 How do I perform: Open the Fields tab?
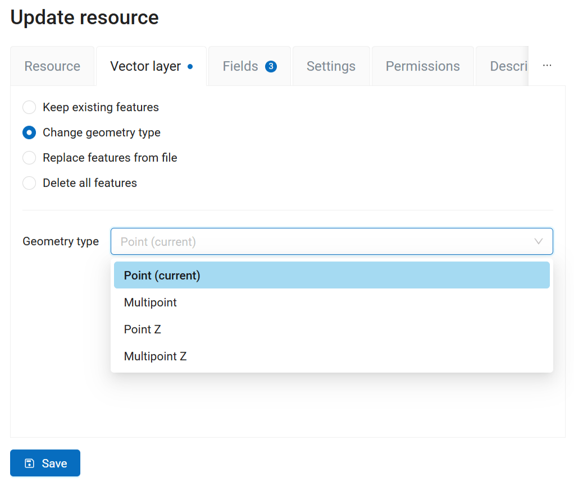pos(249,66)
